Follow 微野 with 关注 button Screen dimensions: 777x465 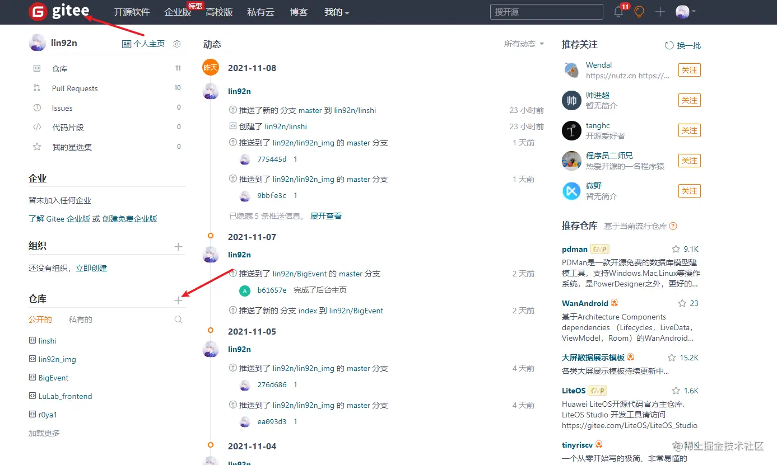[689, 191]
